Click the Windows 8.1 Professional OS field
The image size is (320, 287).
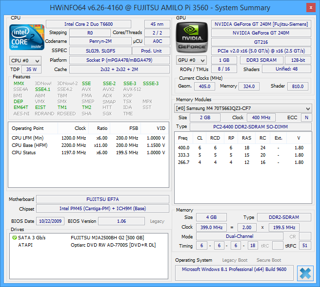234,273
